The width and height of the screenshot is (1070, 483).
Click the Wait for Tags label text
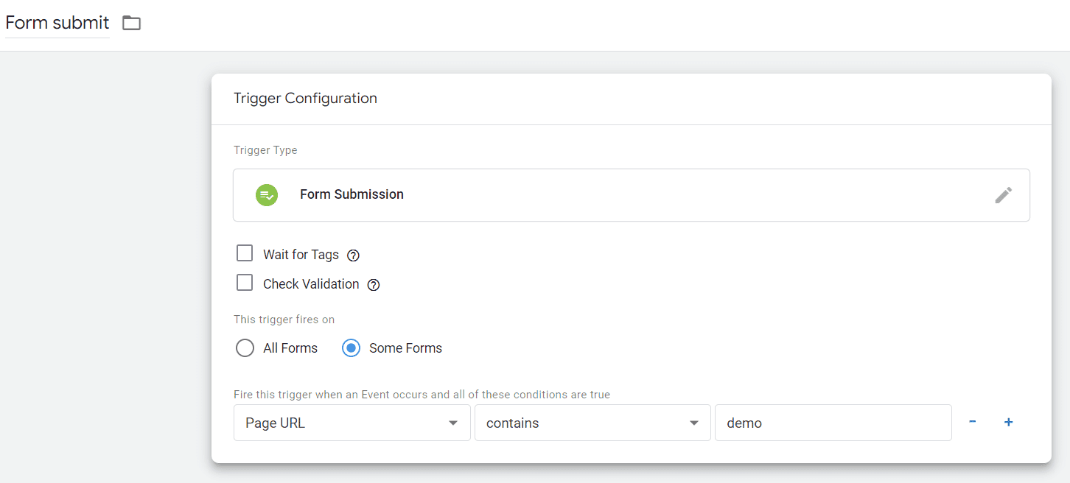click(301, 255)
